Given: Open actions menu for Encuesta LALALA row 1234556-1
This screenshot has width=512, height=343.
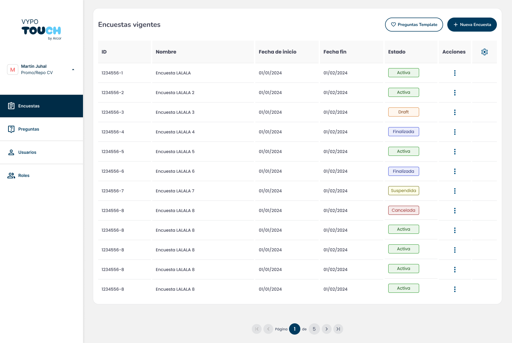Looking at the screenshot, I should [x=455, y=73].
